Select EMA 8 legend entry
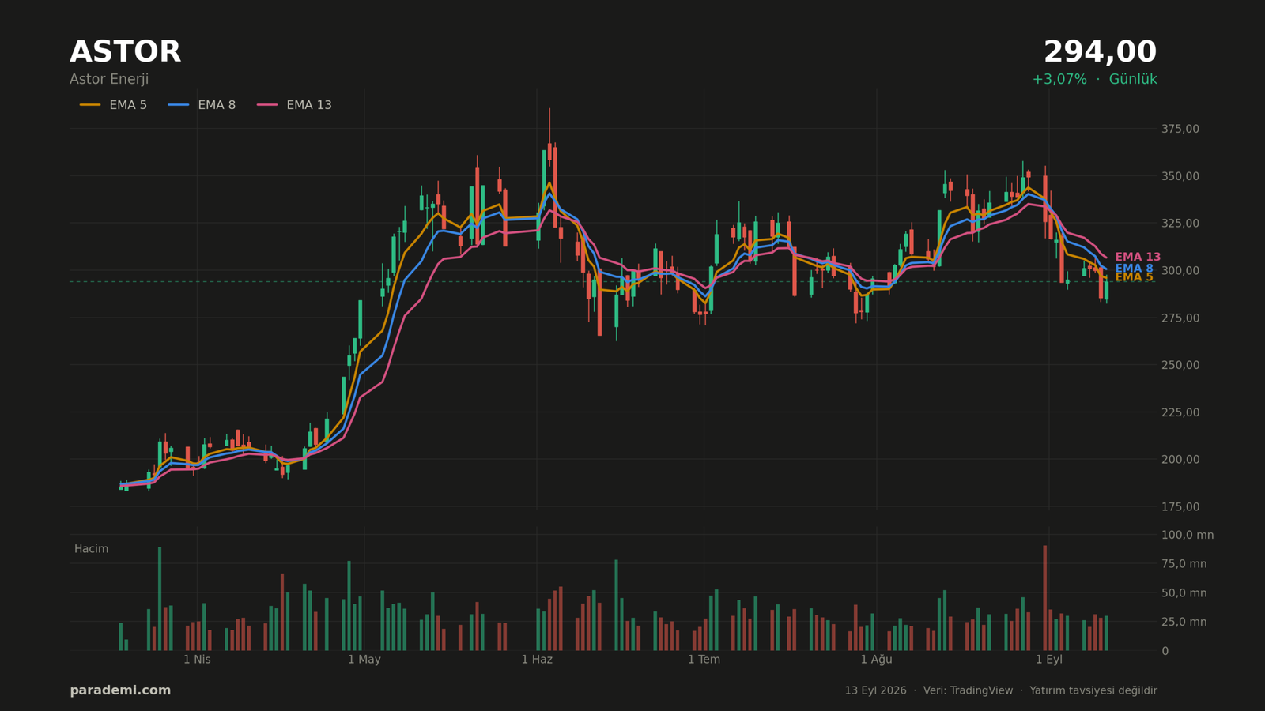This screenshot has height=711, width=1265. 202,105
